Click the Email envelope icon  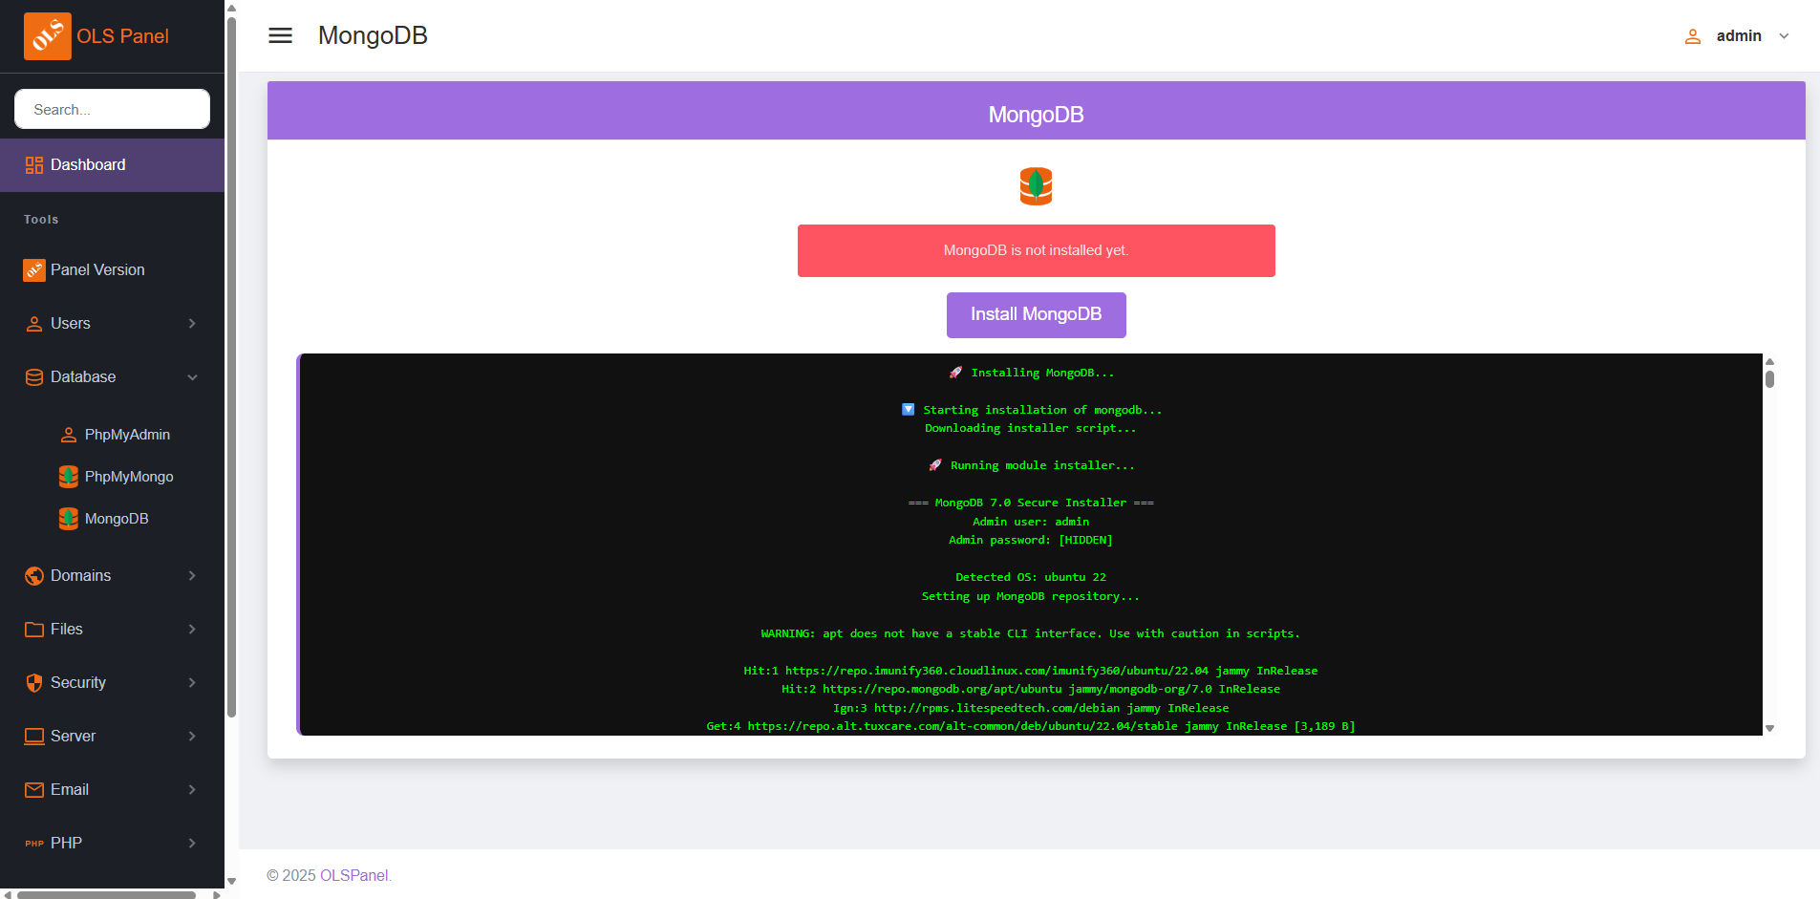click(34, 790)
